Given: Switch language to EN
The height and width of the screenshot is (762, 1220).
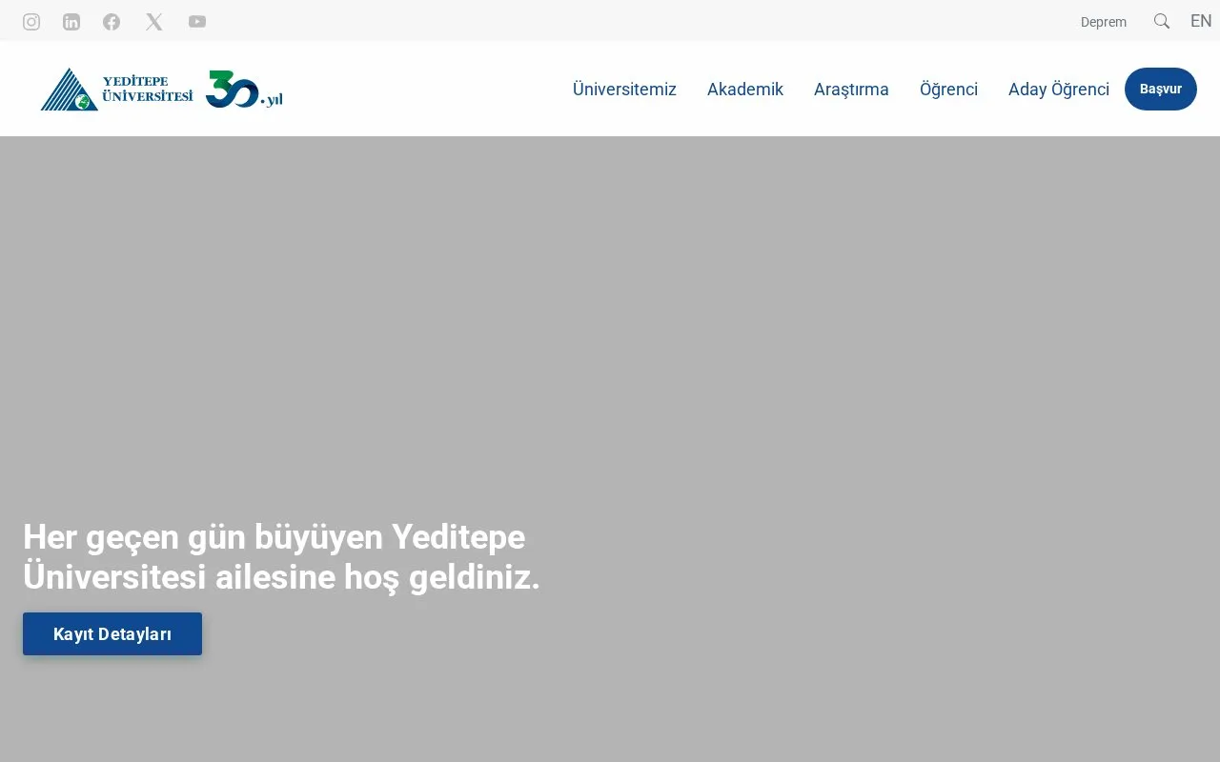Looking at the screenshot, I should [x=1201, y=21].
